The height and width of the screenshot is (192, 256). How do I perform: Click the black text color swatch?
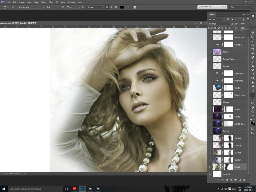pyautogui.click(x=122, y=7)
